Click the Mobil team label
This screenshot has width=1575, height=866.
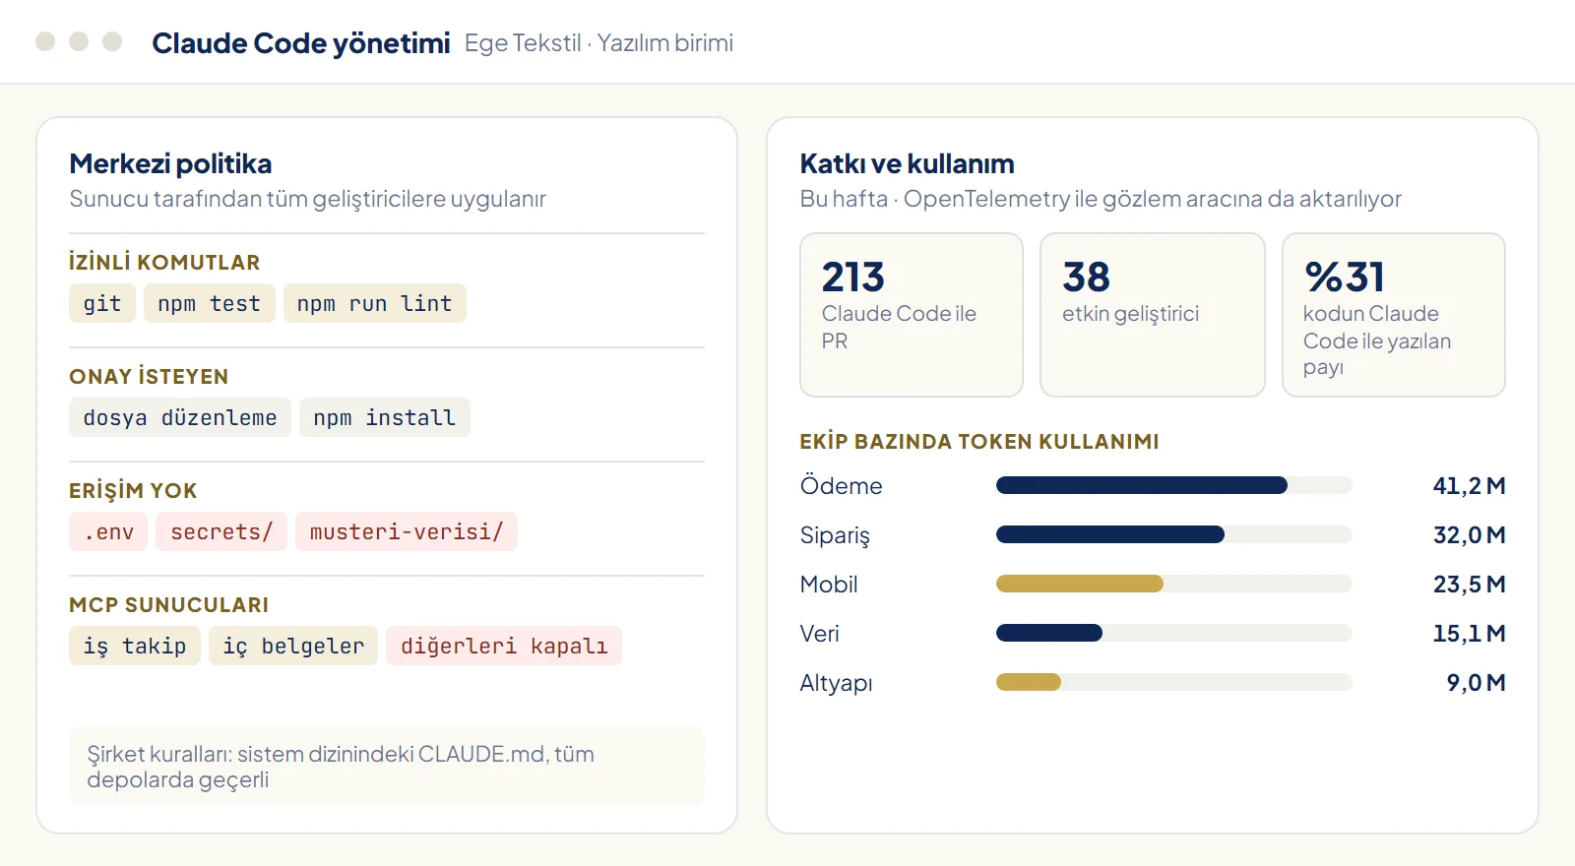[x=829, y=584]
